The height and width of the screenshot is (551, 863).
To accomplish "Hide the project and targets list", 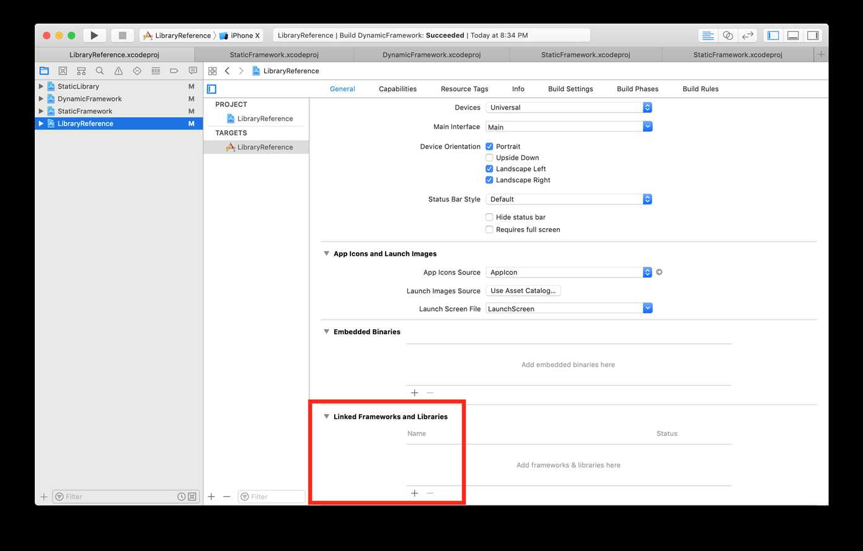I will pos(212,89).
